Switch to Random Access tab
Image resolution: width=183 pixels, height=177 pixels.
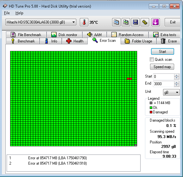pyautogui.click(x=128, y=35)
